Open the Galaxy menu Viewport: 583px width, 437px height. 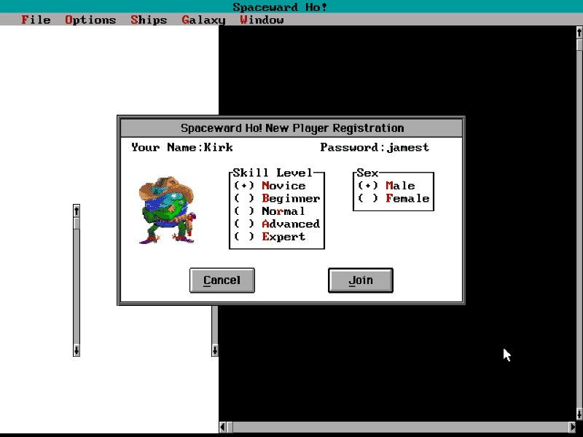tap(203, 20)
